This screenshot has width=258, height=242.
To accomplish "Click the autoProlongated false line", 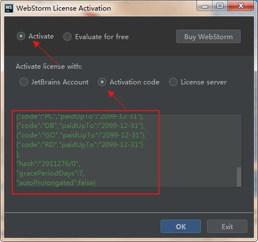I will (56, 183).
